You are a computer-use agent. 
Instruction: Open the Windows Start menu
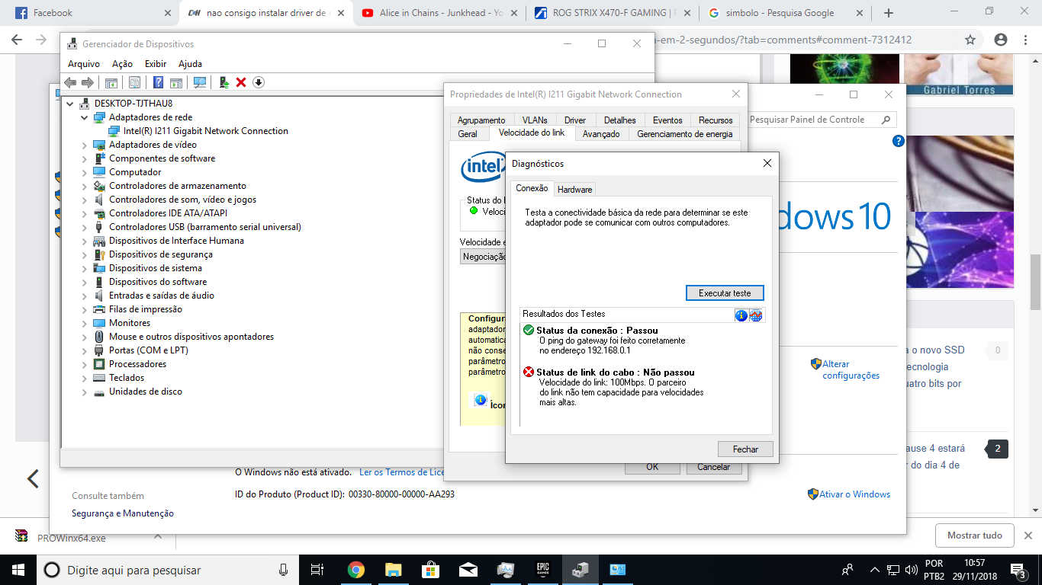[x=18, y=569]
